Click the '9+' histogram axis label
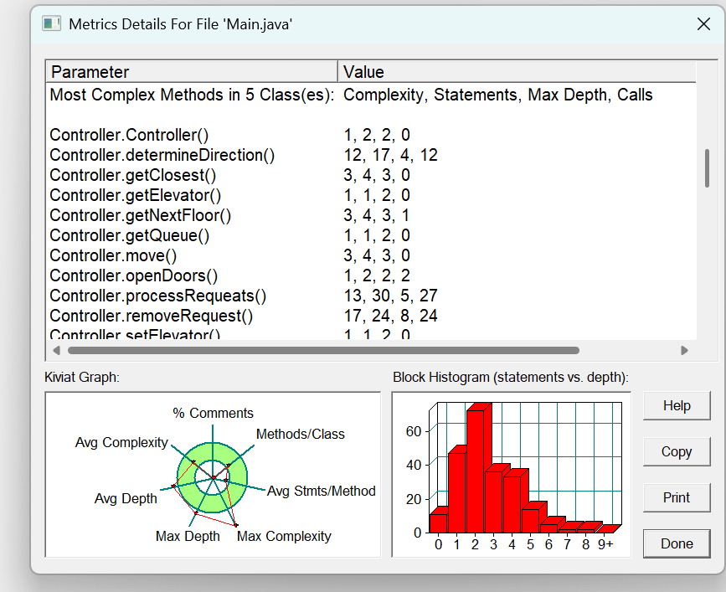Screen dimensions: 726x592 tap(605, 544)
